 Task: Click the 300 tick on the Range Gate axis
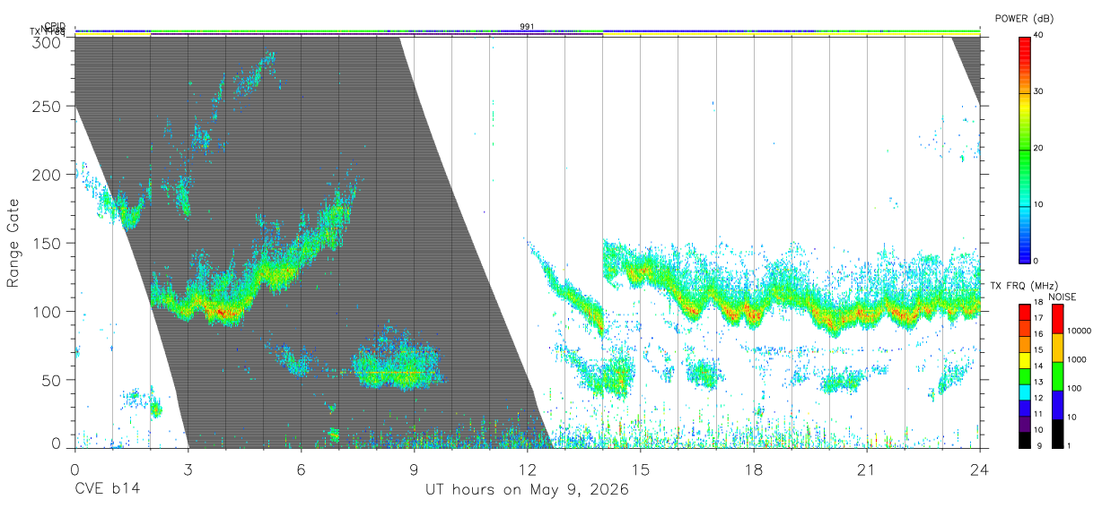click(48, 42)
